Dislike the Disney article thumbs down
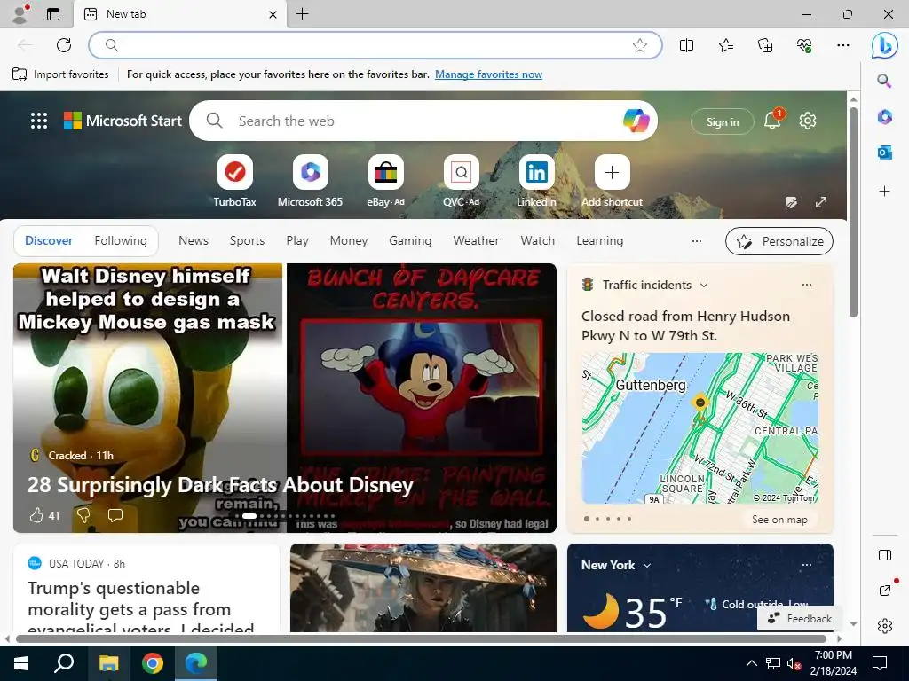909x681 pixels. pyautogui.click(x=83, y=515)
